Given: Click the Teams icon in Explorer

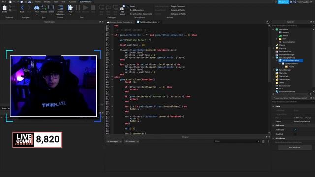Looking at the screenshot, I should [x=277, y=83].
